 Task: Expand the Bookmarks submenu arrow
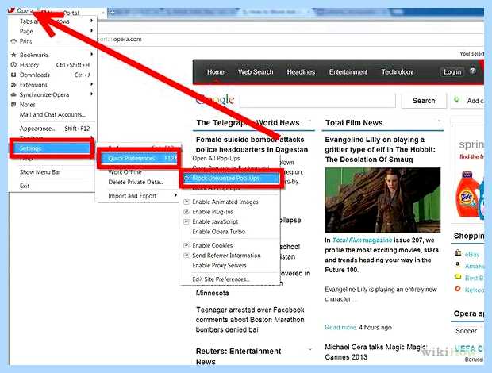click(91, 55)
